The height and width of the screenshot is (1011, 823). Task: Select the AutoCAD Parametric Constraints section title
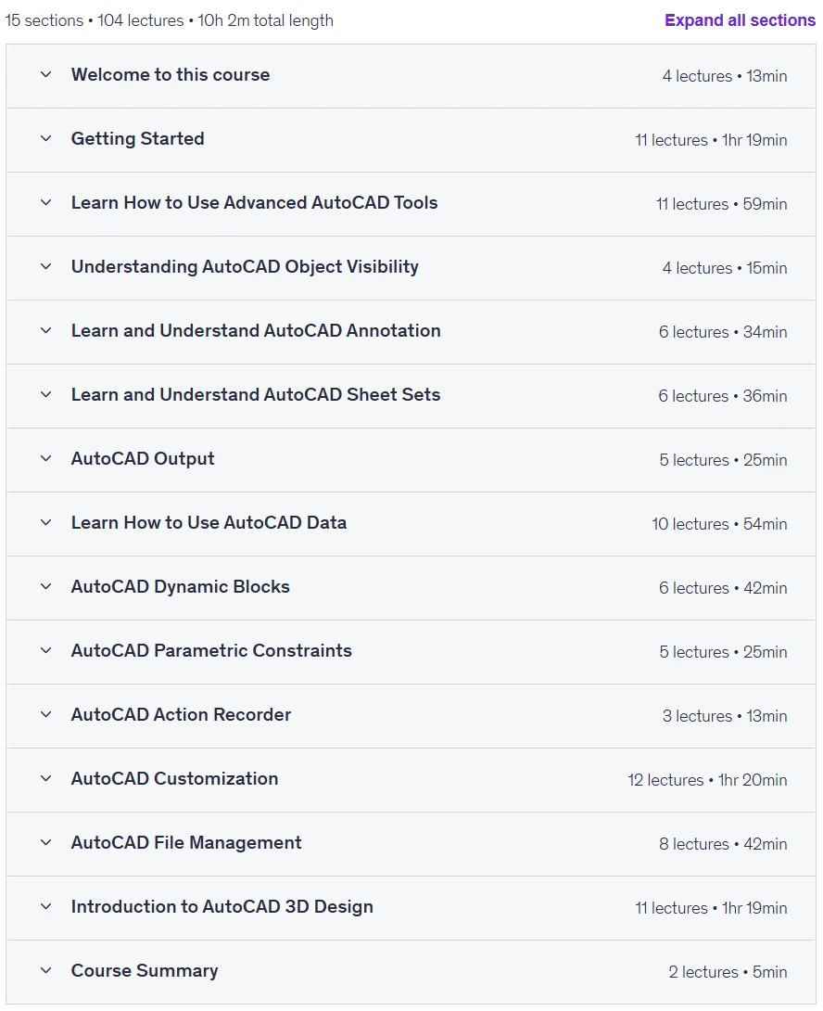(211, 650)
